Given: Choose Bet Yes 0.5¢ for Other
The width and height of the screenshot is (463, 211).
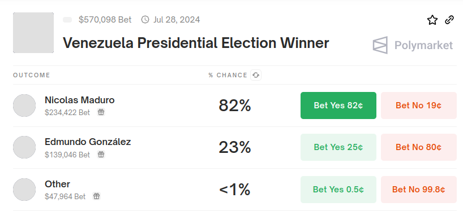Looking at the screenshot, I should pos(338,190).
